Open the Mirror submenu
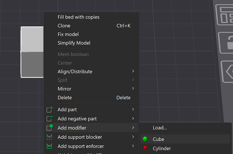 92,89
